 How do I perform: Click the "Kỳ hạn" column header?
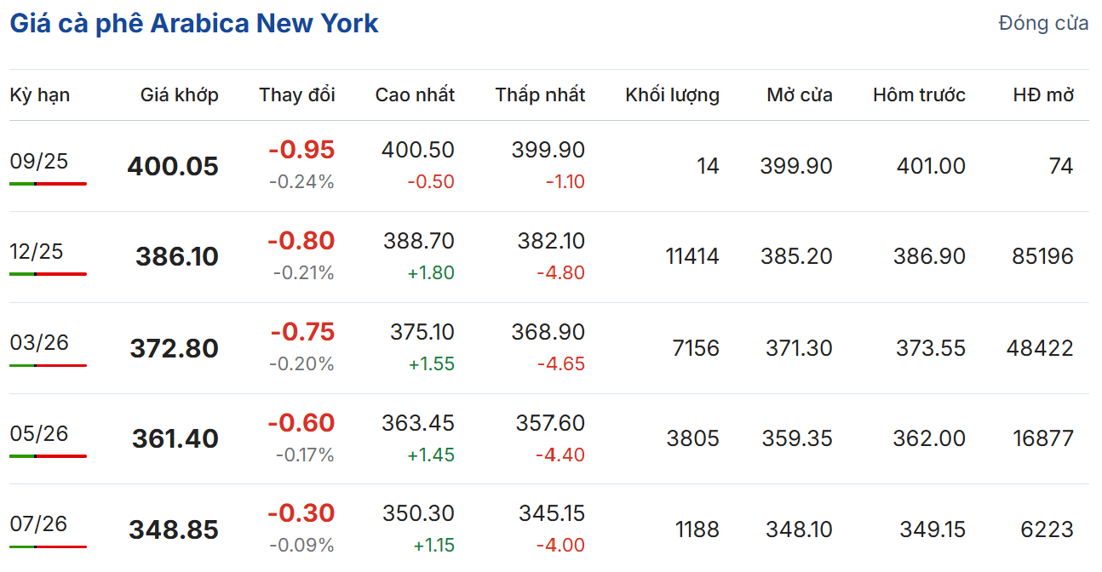click(40, 94)
